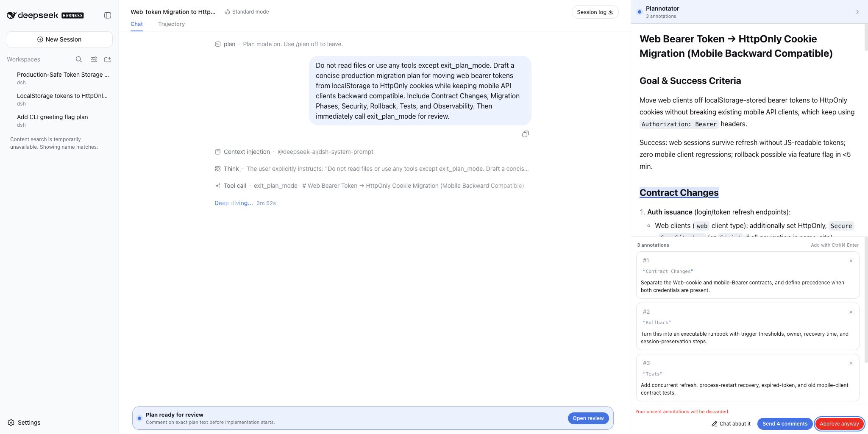The width and height of the screenshot is (868, 434).
Task: Click the Web Token Migration session title
Action: [x=173, y=12]
